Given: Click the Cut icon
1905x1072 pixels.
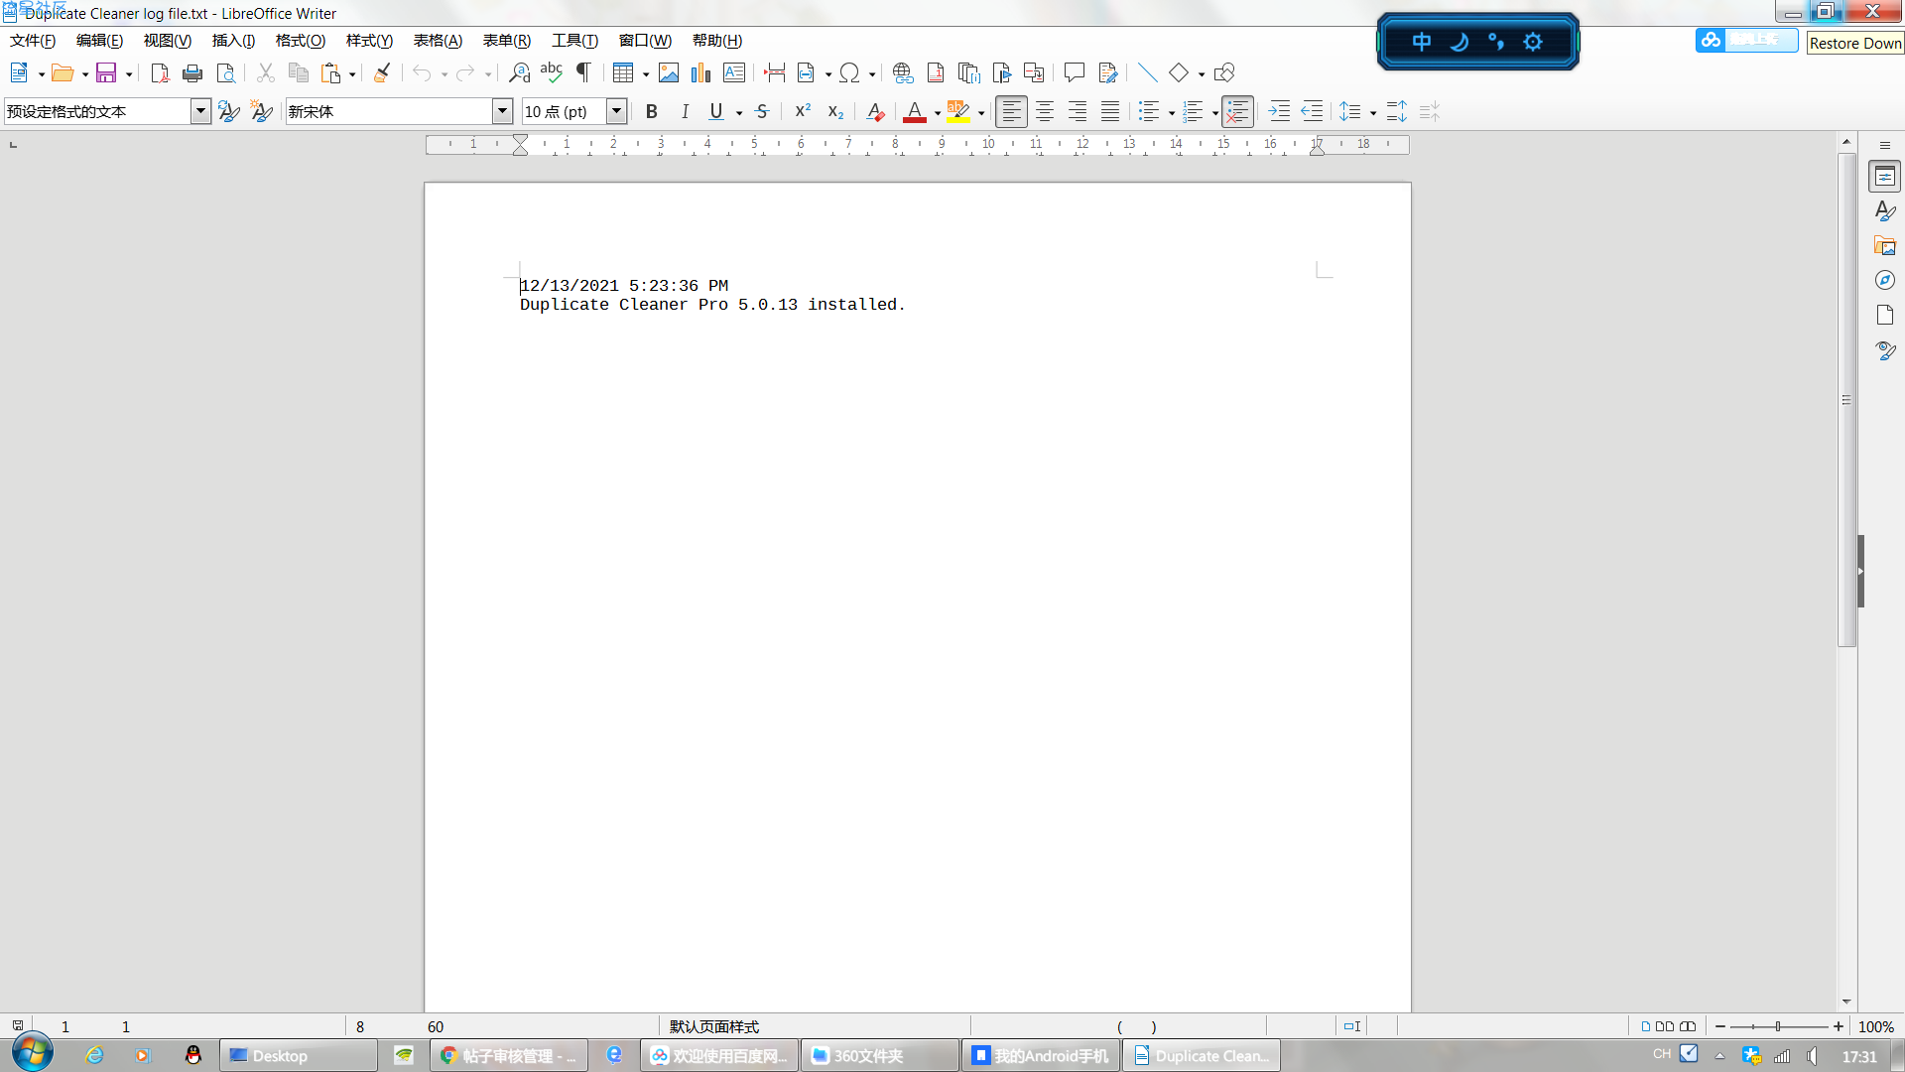Looking at the screenshot, I should tap(265, 72).
